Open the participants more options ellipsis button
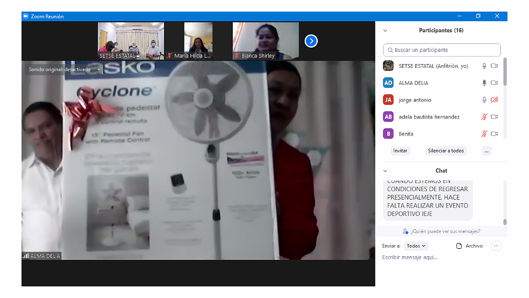Viewport: 529px width, 298px height. (487, 151)
